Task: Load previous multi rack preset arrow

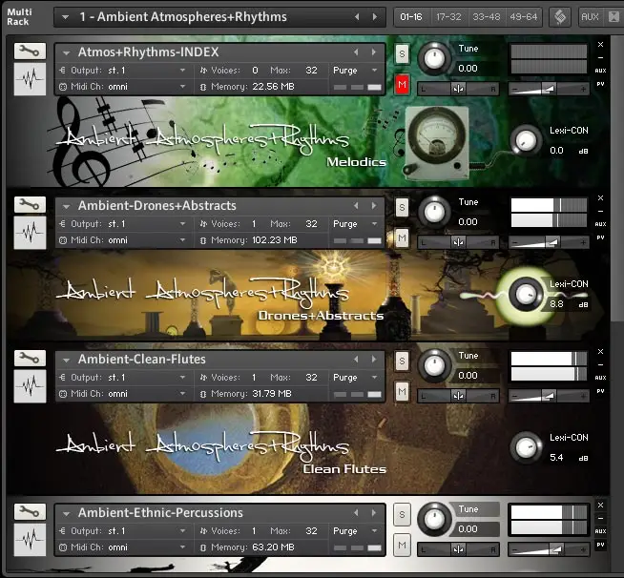Action: click(x=357, y=17)
